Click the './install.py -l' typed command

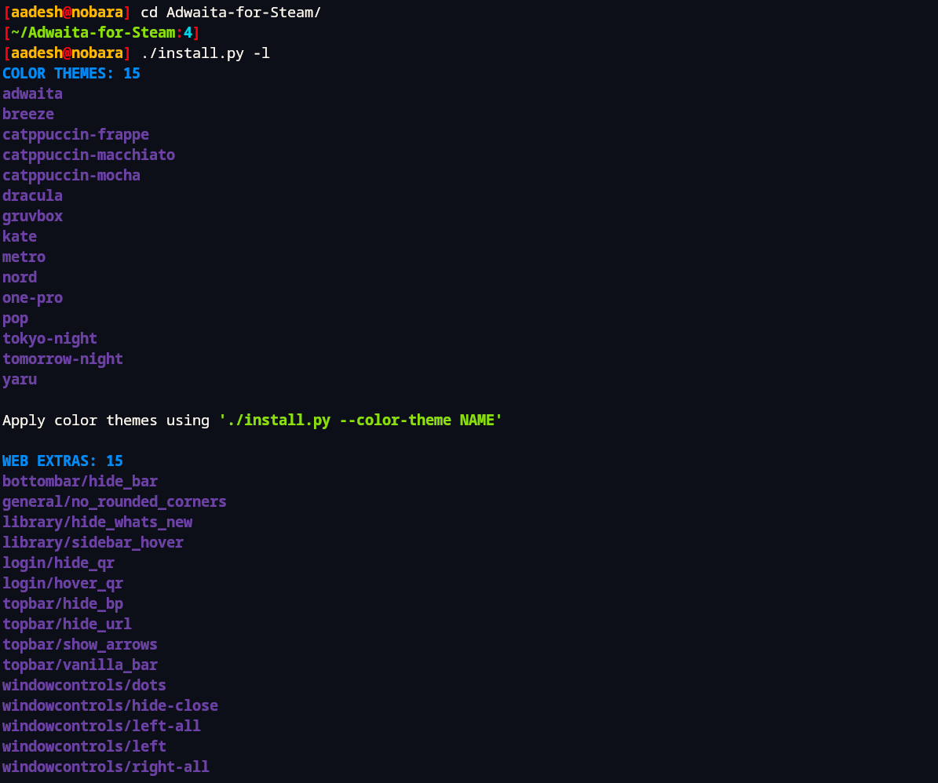tap(206, 53)
